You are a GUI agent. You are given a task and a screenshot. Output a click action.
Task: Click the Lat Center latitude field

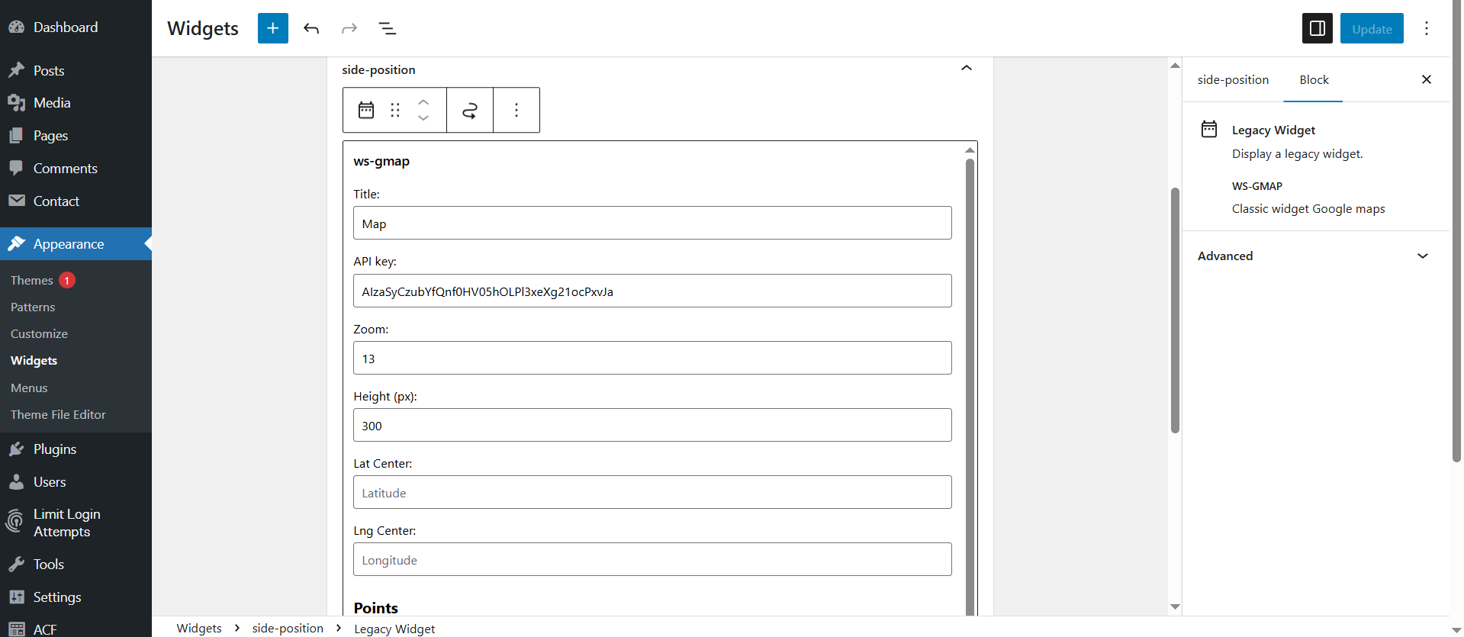[x=652, y=493]
